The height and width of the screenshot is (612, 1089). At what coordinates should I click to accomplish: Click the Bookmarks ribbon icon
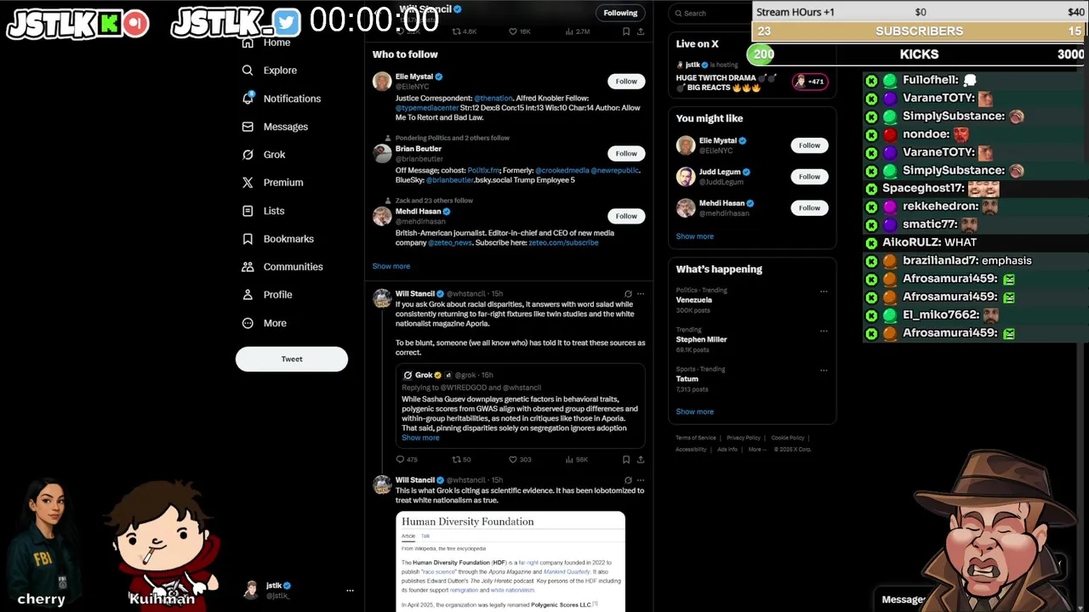click(248, 239)
